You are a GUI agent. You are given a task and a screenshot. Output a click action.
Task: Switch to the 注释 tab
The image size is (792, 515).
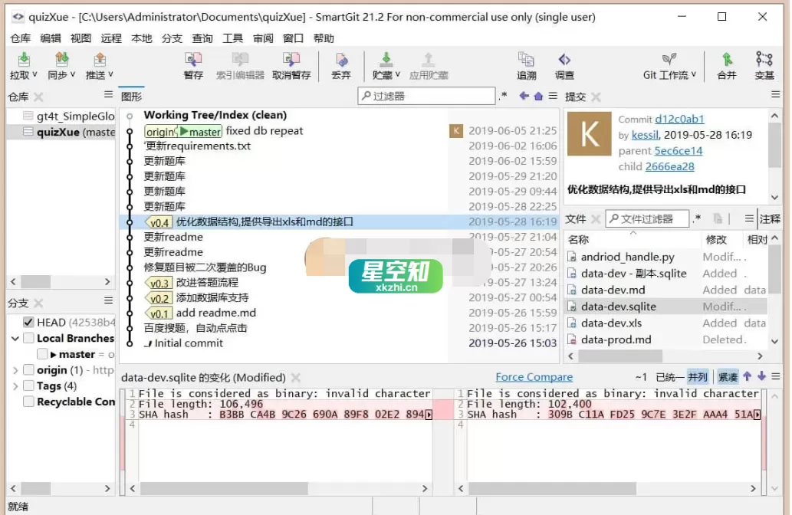[769, 218]
